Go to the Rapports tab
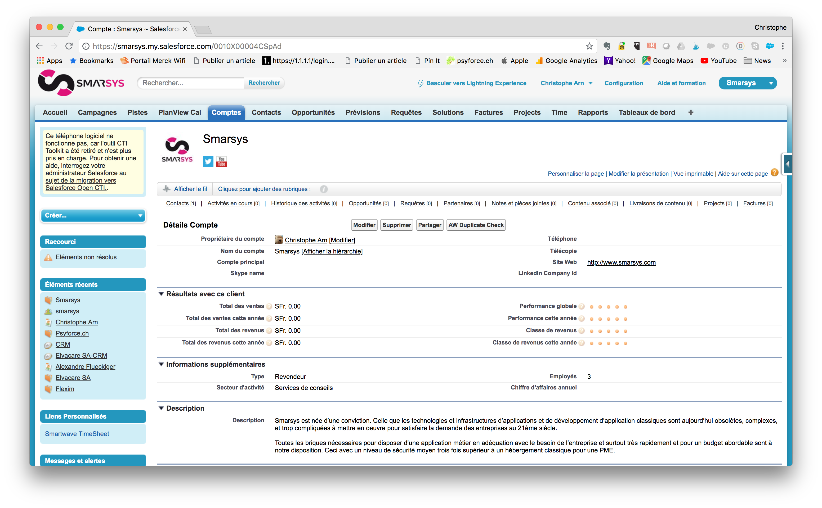 593,112
